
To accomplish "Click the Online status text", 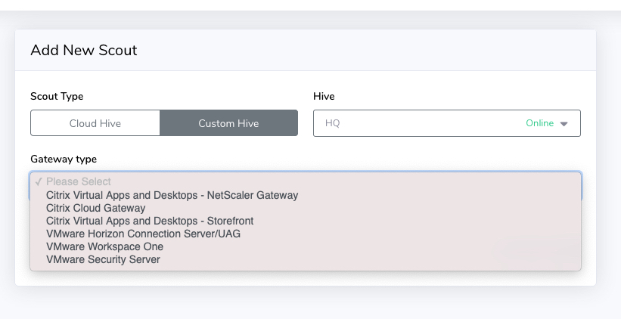I will pos(539,123).
